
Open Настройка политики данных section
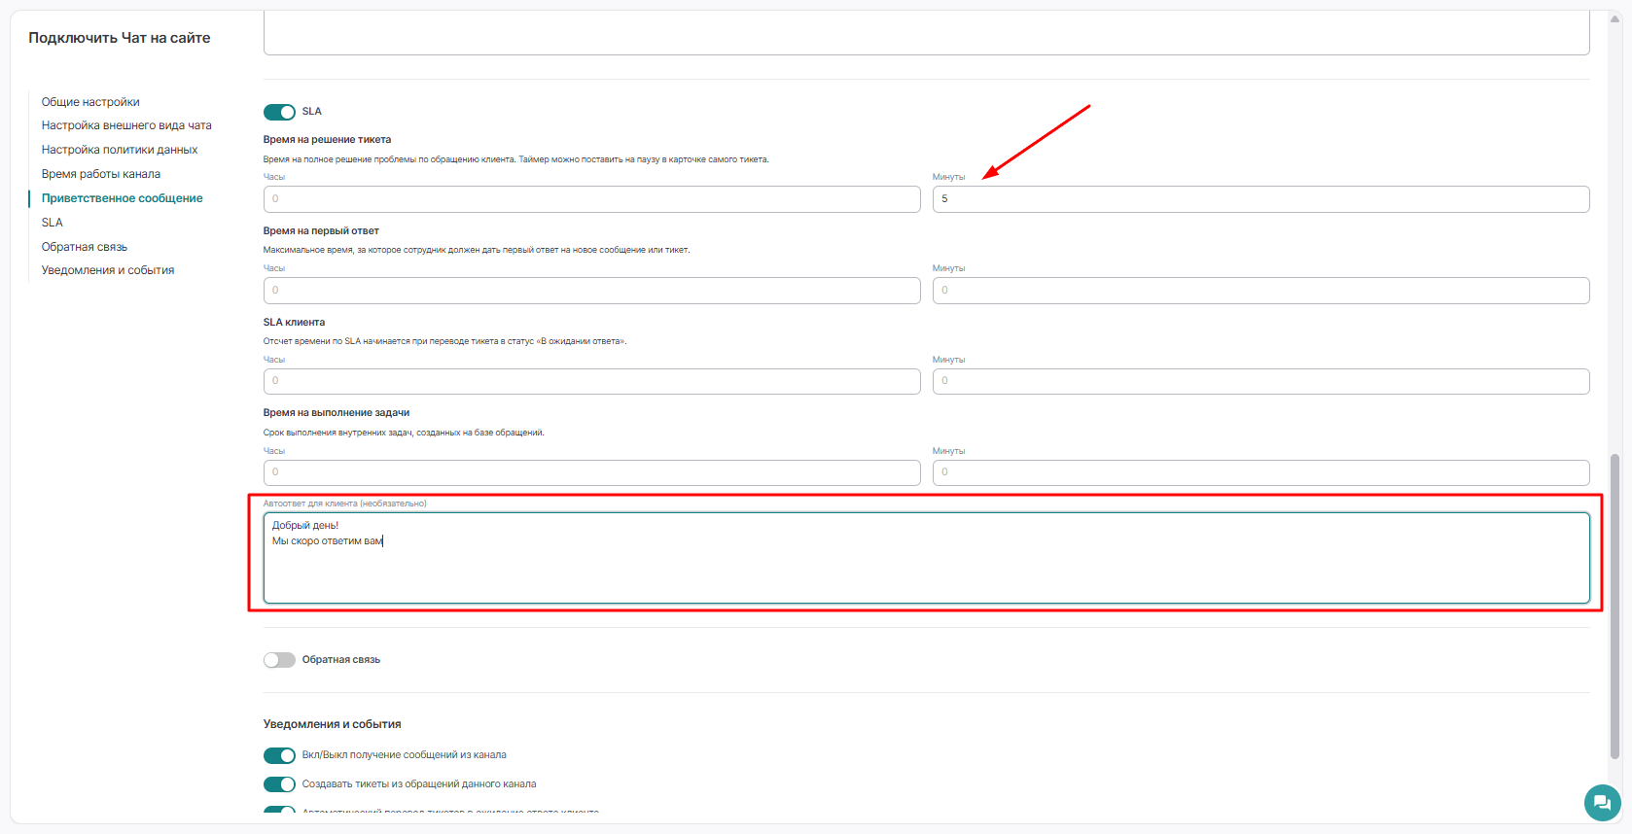[120, 150]
